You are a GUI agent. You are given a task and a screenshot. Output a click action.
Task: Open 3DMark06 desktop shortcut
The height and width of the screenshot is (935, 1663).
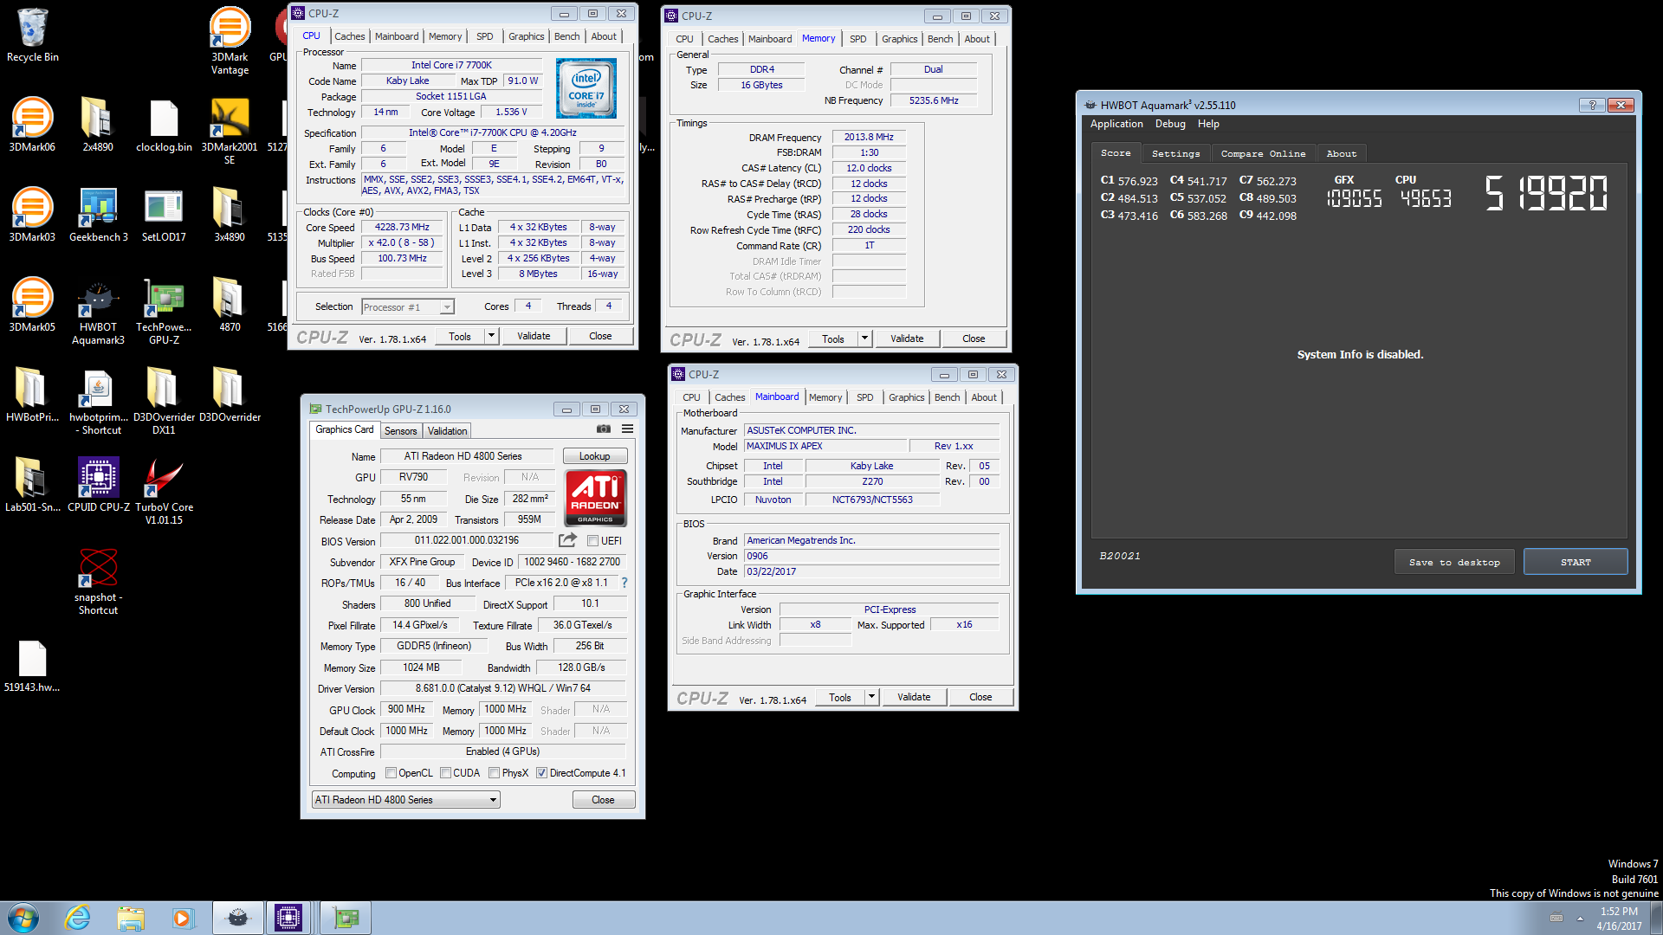coord(32,125)
